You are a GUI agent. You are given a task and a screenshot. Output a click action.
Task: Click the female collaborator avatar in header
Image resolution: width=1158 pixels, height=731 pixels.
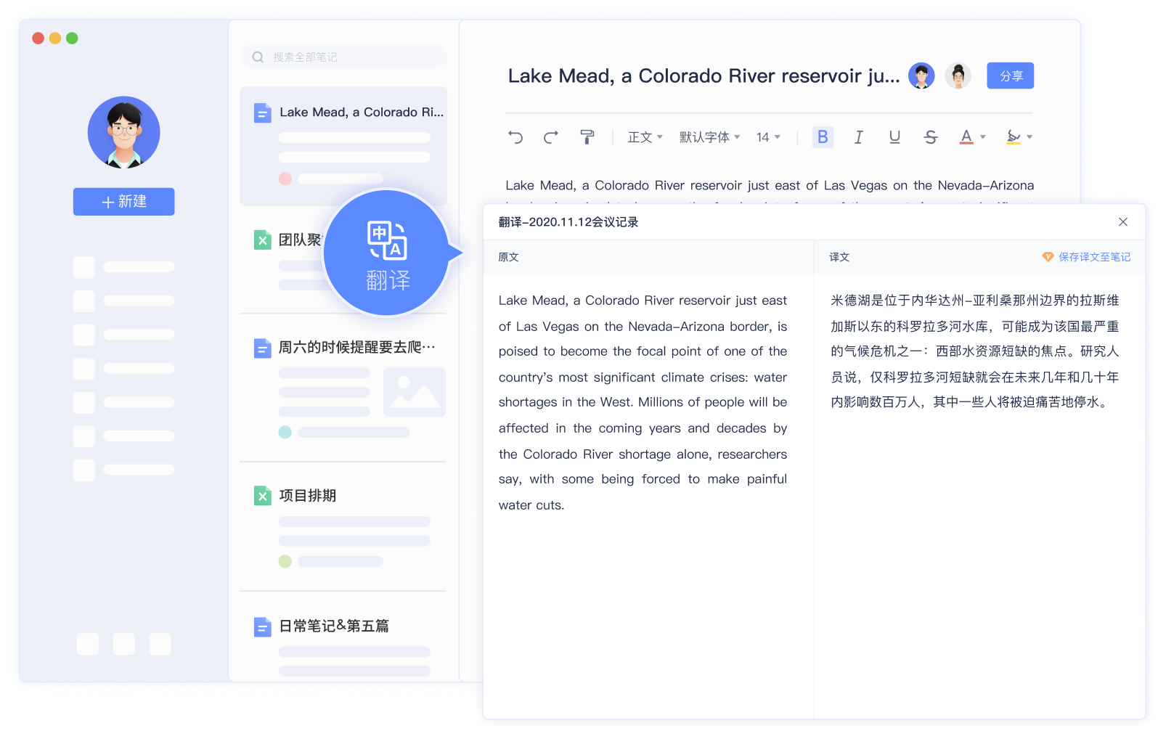pos(958,75)
